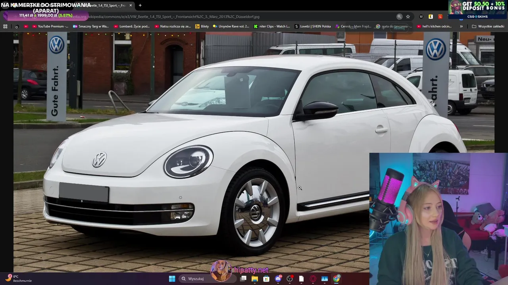Screen dimensions: 508x285
Task: Switch to Chrome on the taskbar
Action: [337, 279]
